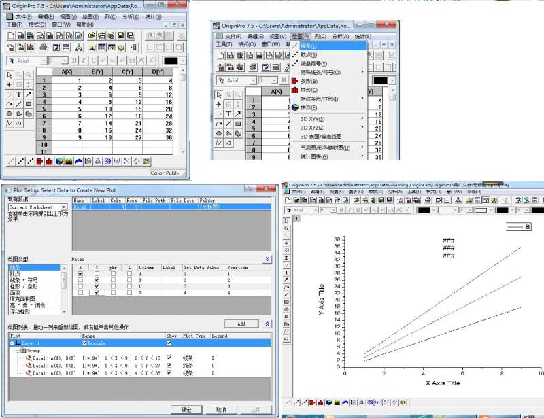The image size is (544, 418).
Task: Click first black color swatch in graph window toolbar
Action: [424, 210]
